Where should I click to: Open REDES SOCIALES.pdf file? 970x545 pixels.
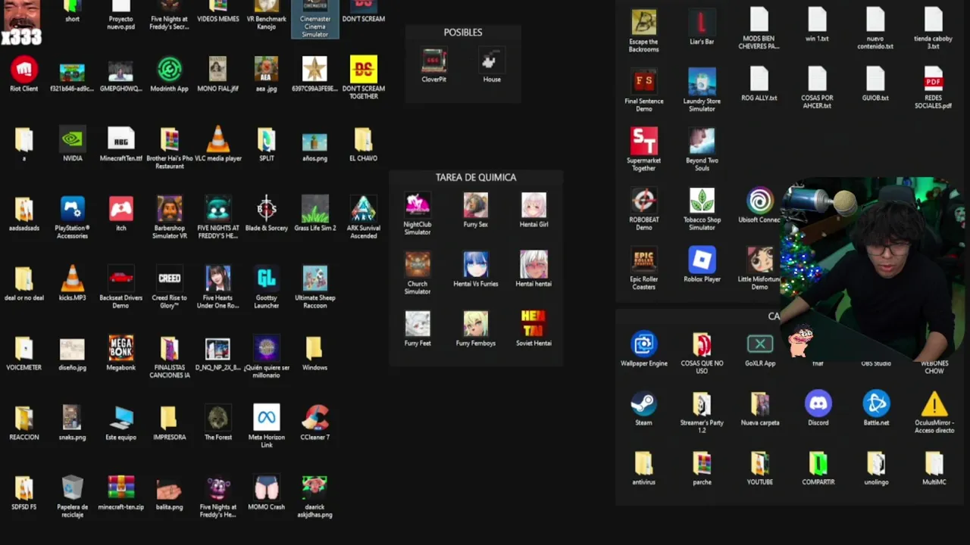click(x=934, y=79)
